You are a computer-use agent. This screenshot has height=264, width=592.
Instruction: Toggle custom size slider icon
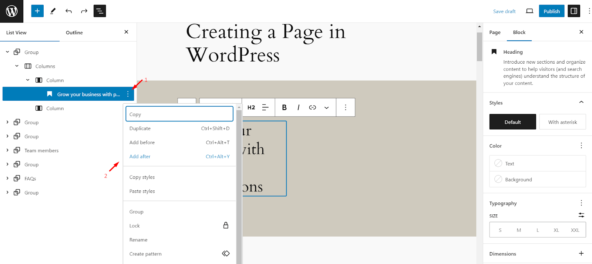581,215
